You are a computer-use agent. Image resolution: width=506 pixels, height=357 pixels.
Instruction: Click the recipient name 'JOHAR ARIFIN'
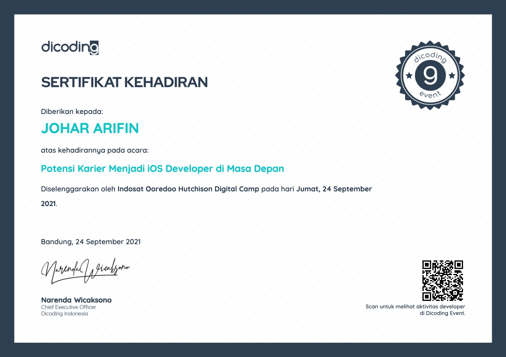click(90, 128)
